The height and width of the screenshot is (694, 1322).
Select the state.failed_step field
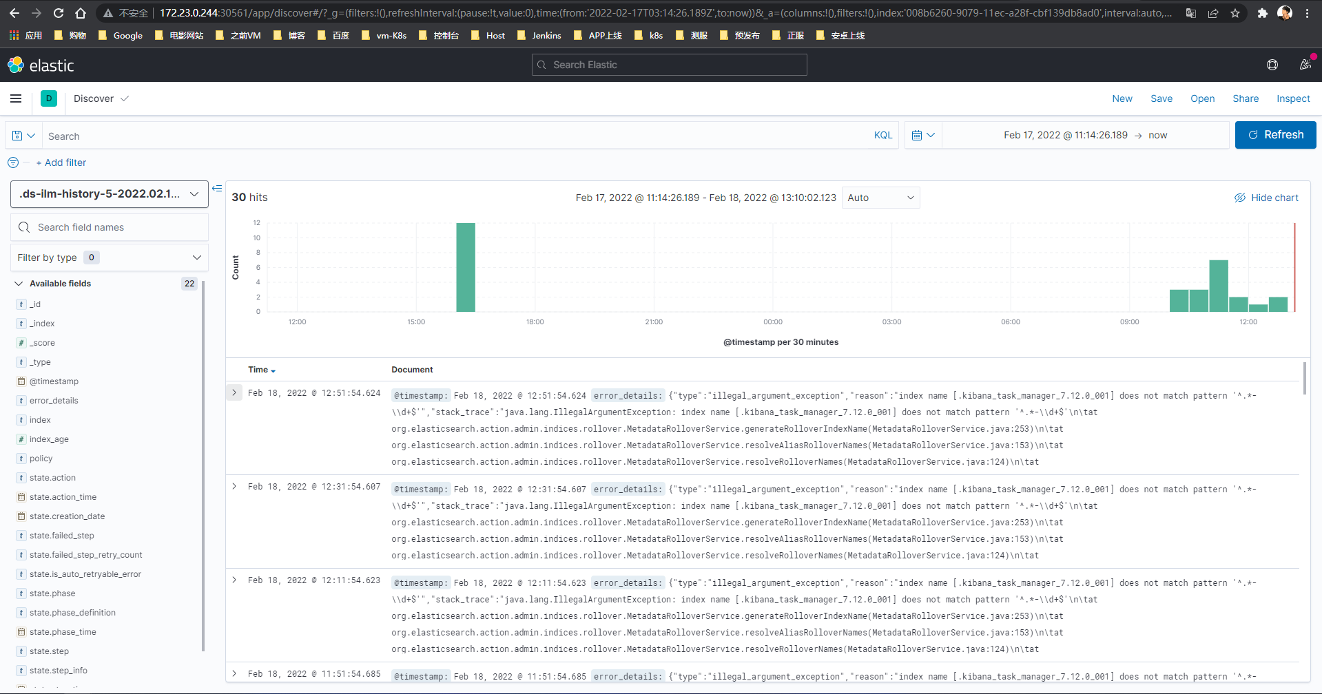pyautogui.click(x=62, y=536)
